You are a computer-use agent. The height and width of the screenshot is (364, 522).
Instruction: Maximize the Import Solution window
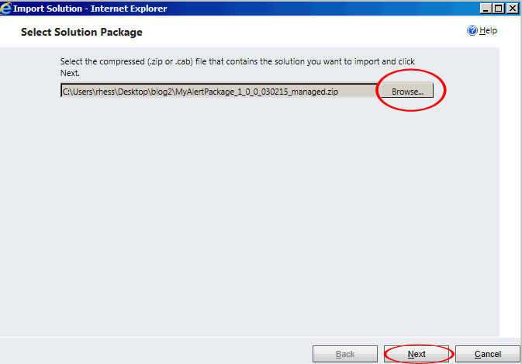point(499,8)
